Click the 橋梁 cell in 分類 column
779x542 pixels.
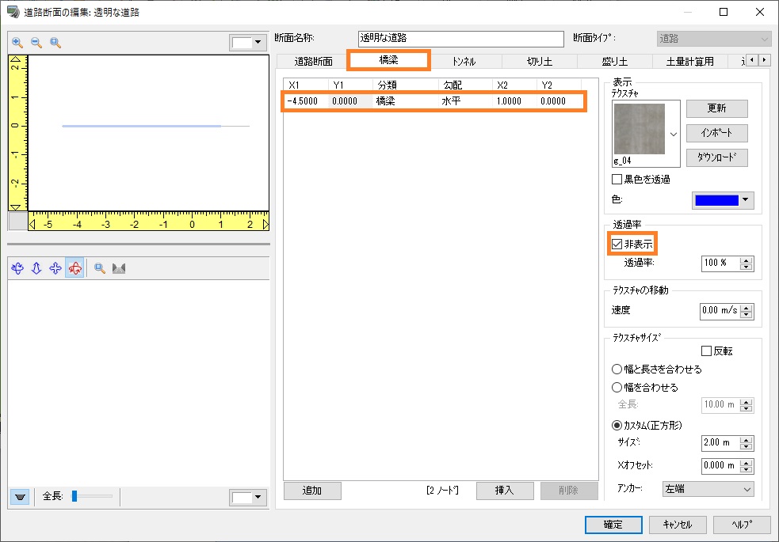coord(404,101)
